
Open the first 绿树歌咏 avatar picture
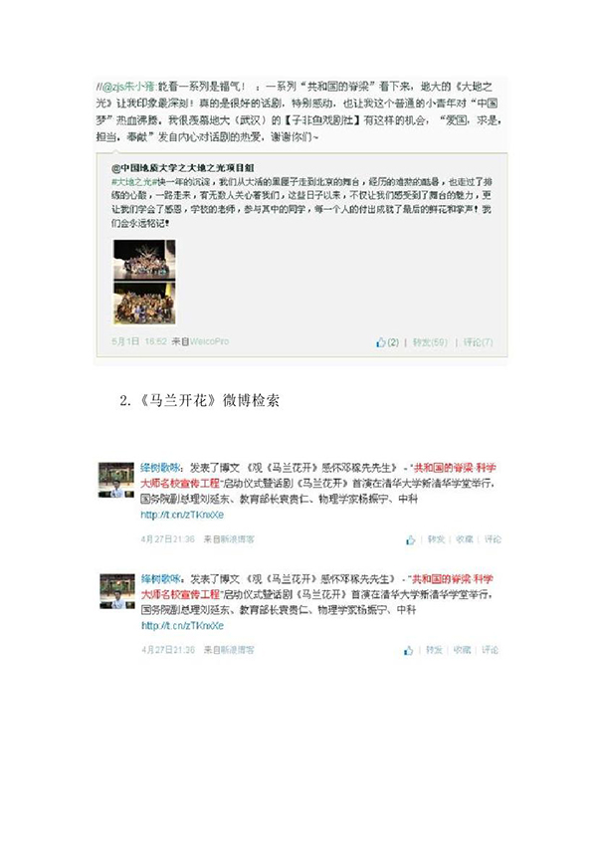116,479
